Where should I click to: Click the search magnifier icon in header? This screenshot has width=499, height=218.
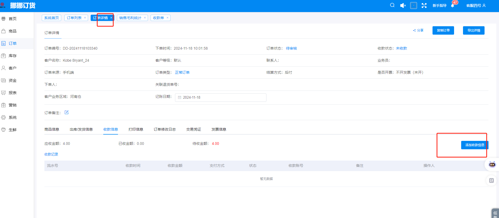[x=392, y=5]
